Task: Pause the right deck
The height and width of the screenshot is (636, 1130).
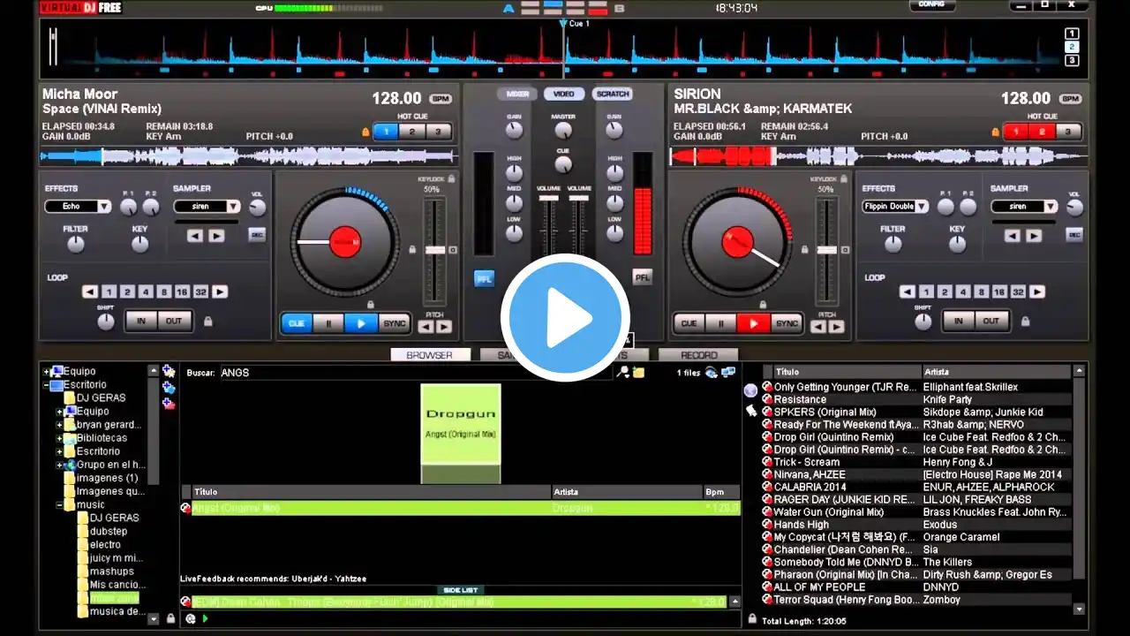Action: click(x=721, y=323)
